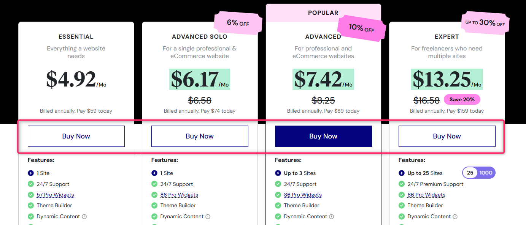Click the Up to 30% OFF ticket badge

485,23
